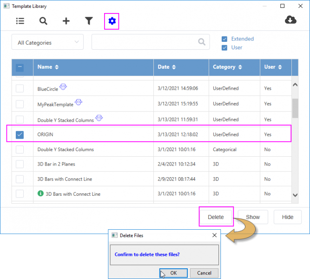
Task: Confirm deletion with the OK button
Action: (x=173, y=273)
